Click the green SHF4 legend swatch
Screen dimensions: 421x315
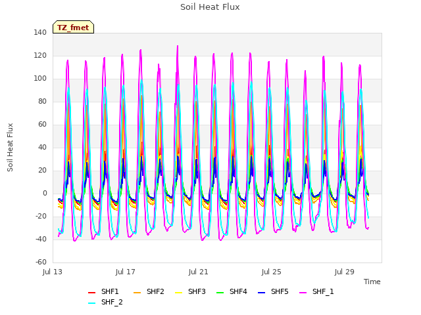[x=220, y=293]
